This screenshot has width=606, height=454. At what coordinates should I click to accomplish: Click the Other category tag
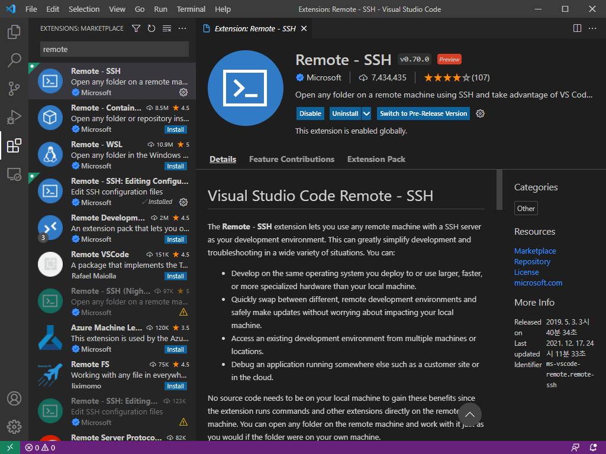(526, 208)
